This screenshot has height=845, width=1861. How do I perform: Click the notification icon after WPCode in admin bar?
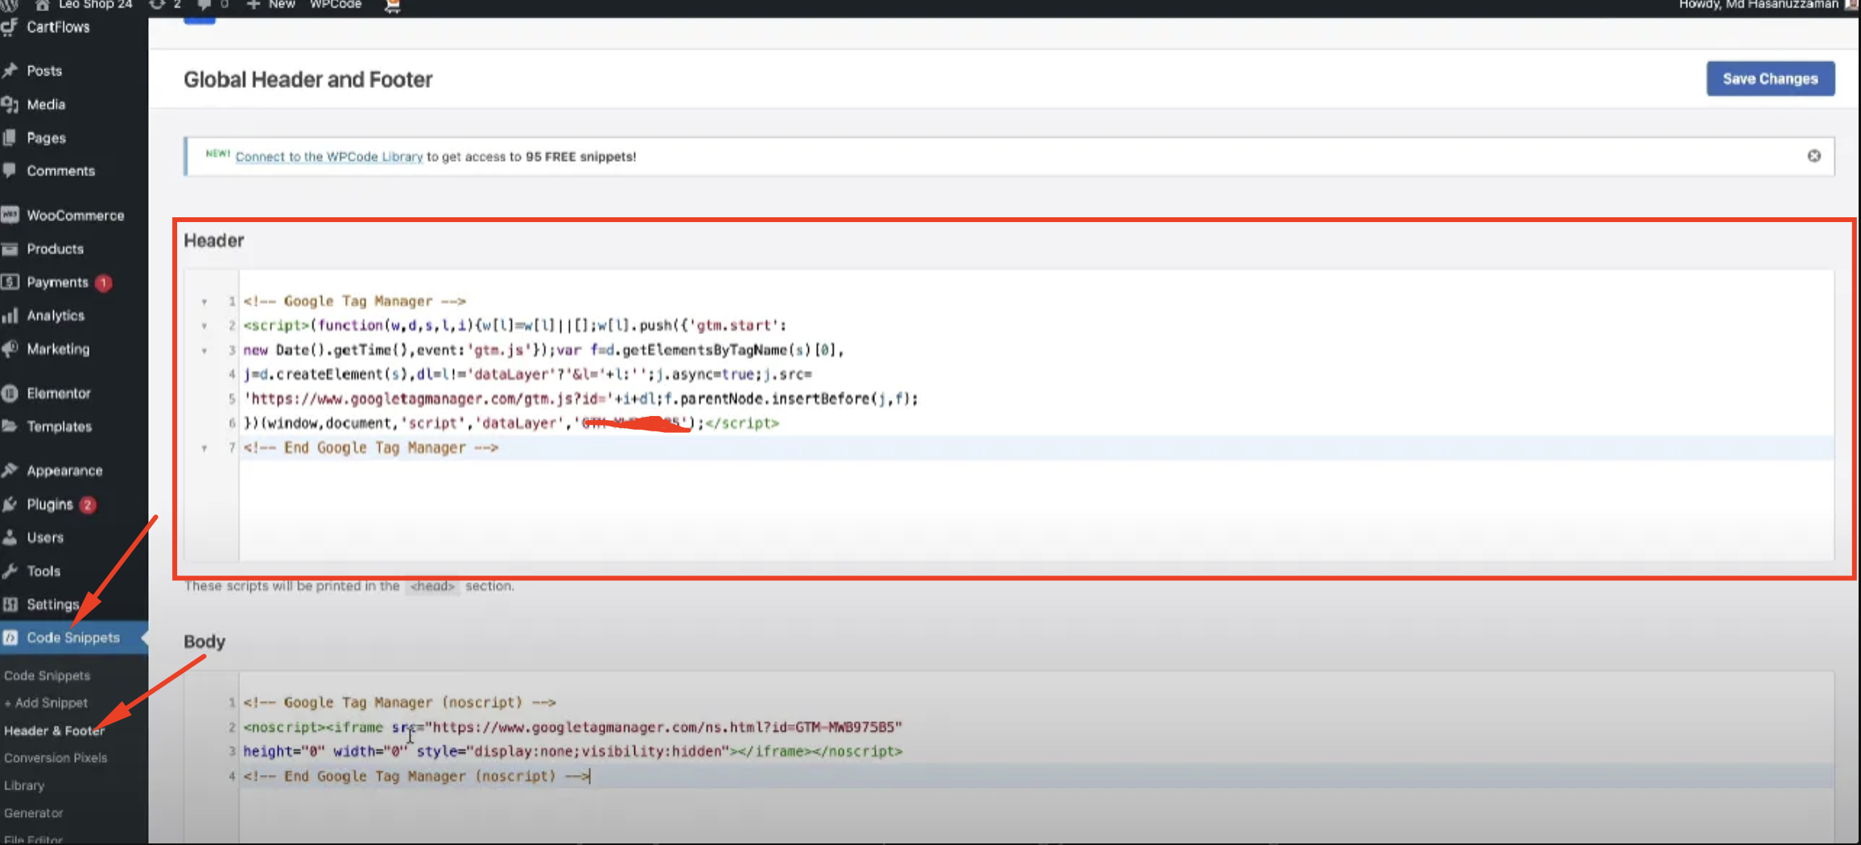point(393,6)
